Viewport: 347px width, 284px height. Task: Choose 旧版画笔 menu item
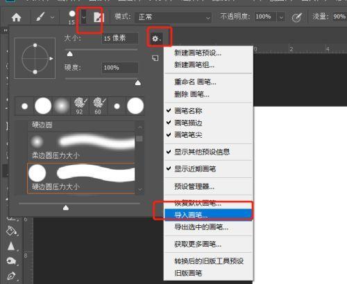point(208,273)
